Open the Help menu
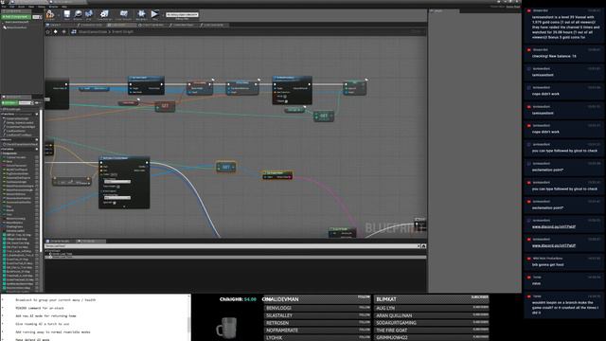The image size is (606, 341). (x=64, y=7)
